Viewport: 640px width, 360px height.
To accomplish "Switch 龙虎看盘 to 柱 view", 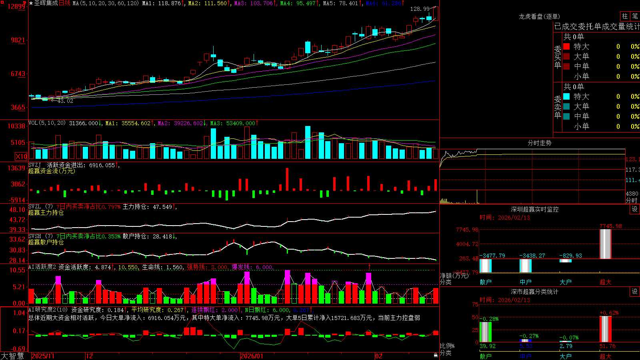I will tap(625, 16).
